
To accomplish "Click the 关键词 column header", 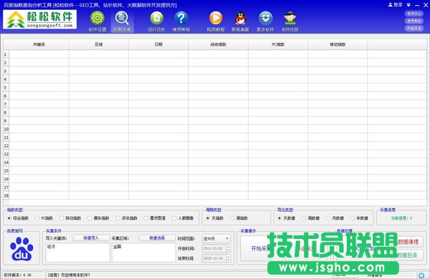I will tap(39, 44).
